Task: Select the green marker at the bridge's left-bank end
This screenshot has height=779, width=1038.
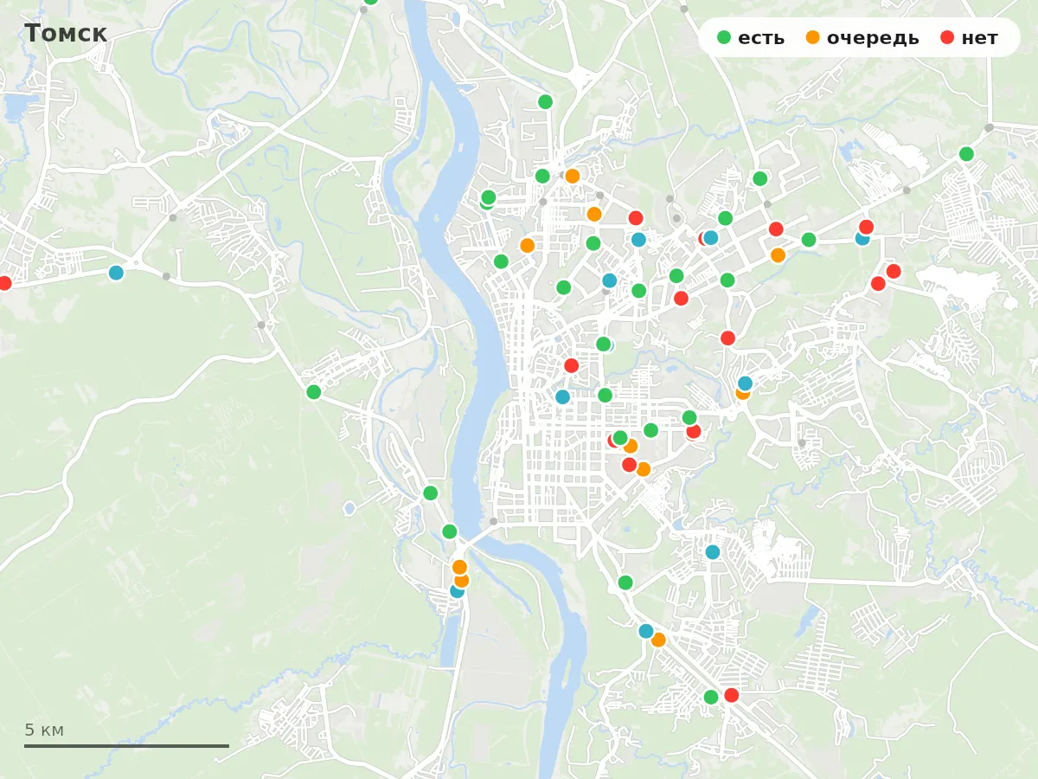Action: pyautogui.click(x=449, y=531)
